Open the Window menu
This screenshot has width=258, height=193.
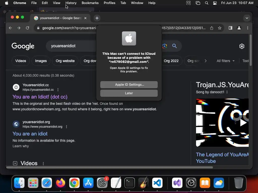pos(137,3)
